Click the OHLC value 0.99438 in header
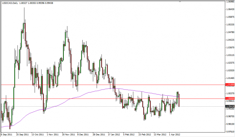 click(49, 3)
